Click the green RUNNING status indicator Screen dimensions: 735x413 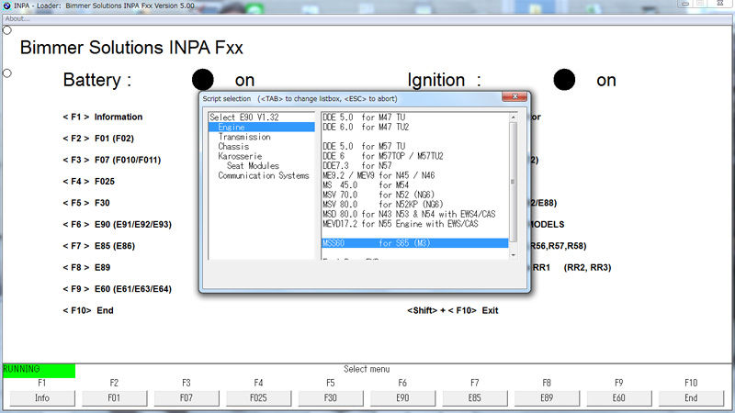pos(39,371)
